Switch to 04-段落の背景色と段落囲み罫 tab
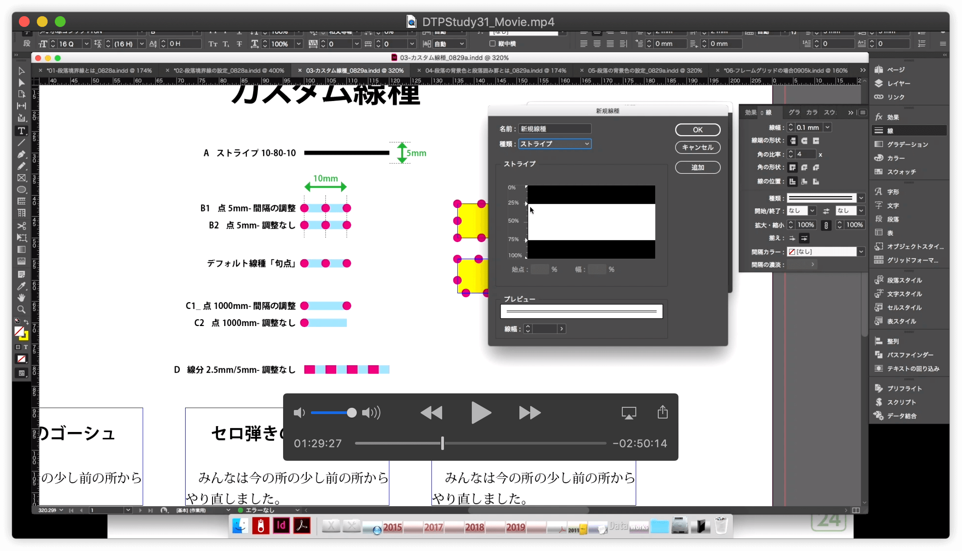Viewport: 962px width, 551px height. click(496, 71)
